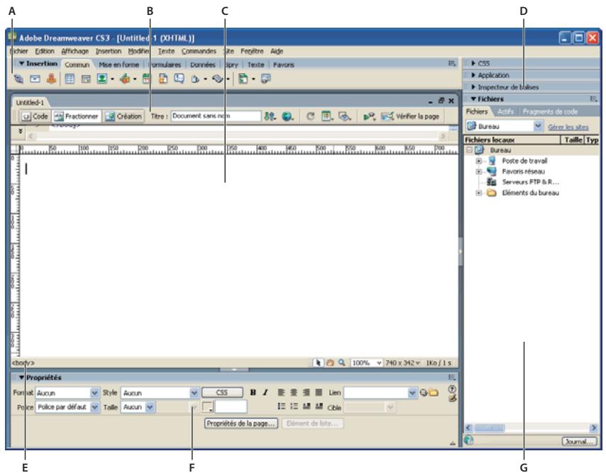Click Propriétés de la page button
This screenshot has height=473, width=606.
[241, 423]
